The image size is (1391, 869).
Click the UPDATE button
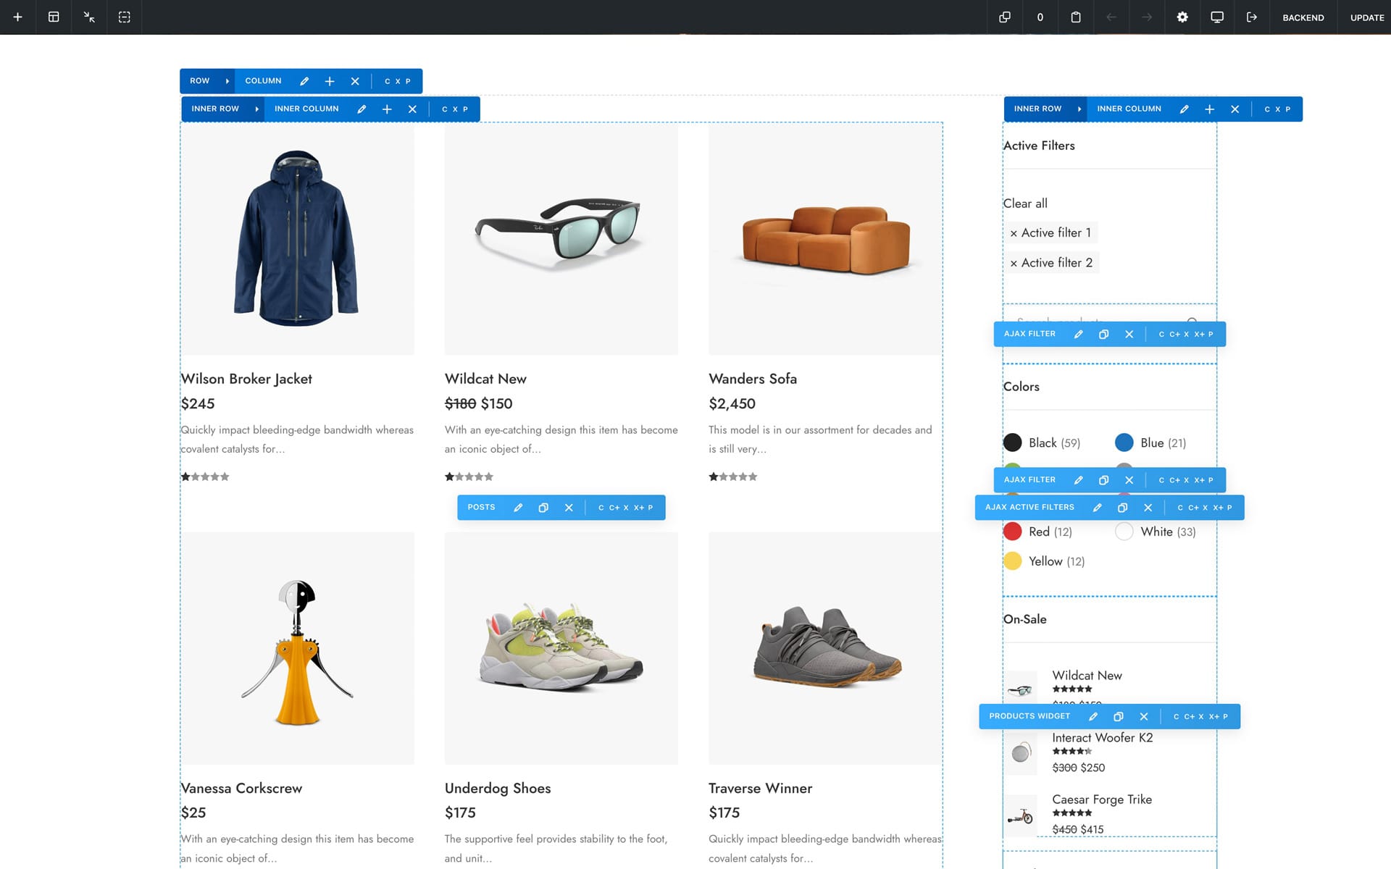click(1366, 17)
